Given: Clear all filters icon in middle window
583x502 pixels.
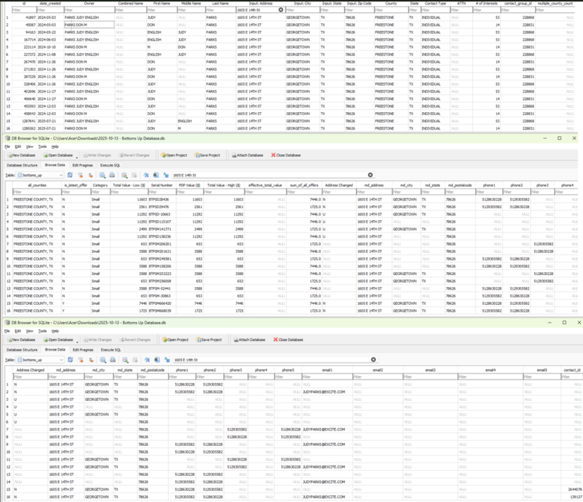Looking at the screenshot, I should tap(80, 175).
